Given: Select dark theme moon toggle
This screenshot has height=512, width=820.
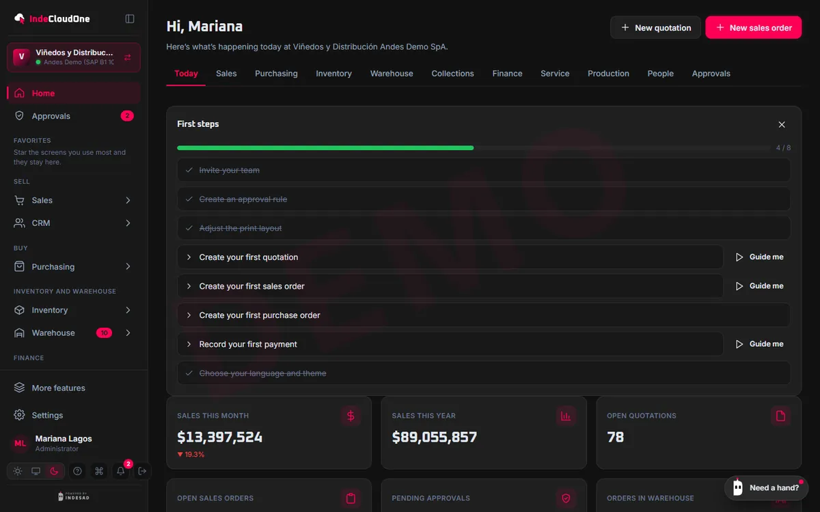Looking at the screenshot, I should pyautogui.click(x=55, y=471).
